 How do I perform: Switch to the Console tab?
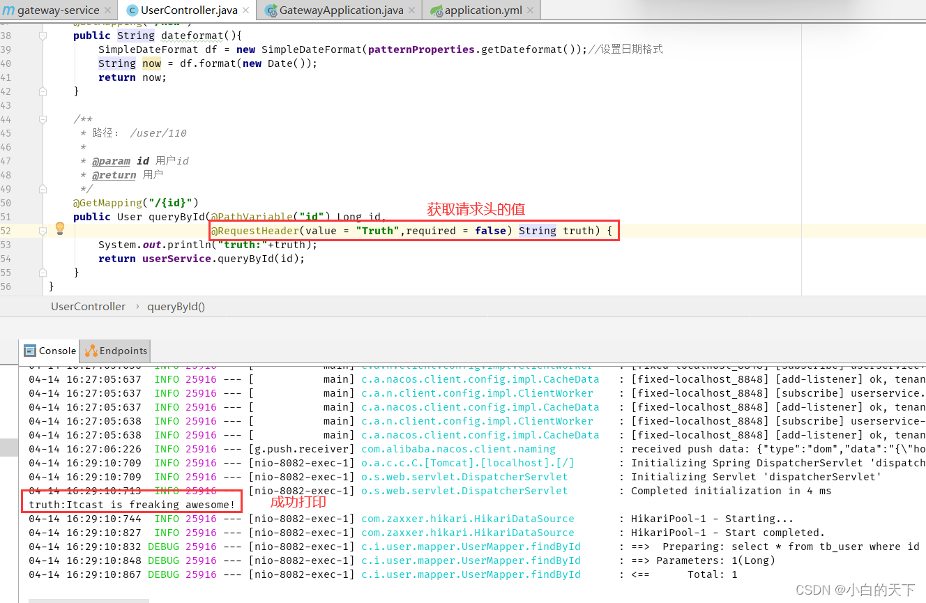coord(50,351)
